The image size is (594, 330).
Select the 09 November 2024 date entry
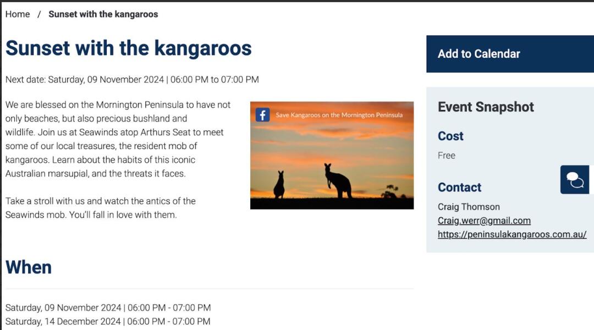108,307
